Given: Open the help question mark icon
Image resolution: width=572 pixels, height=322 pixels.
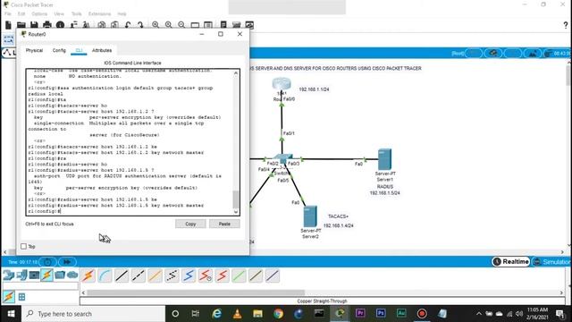Looking at the screenshot, I should coord(566,25).
